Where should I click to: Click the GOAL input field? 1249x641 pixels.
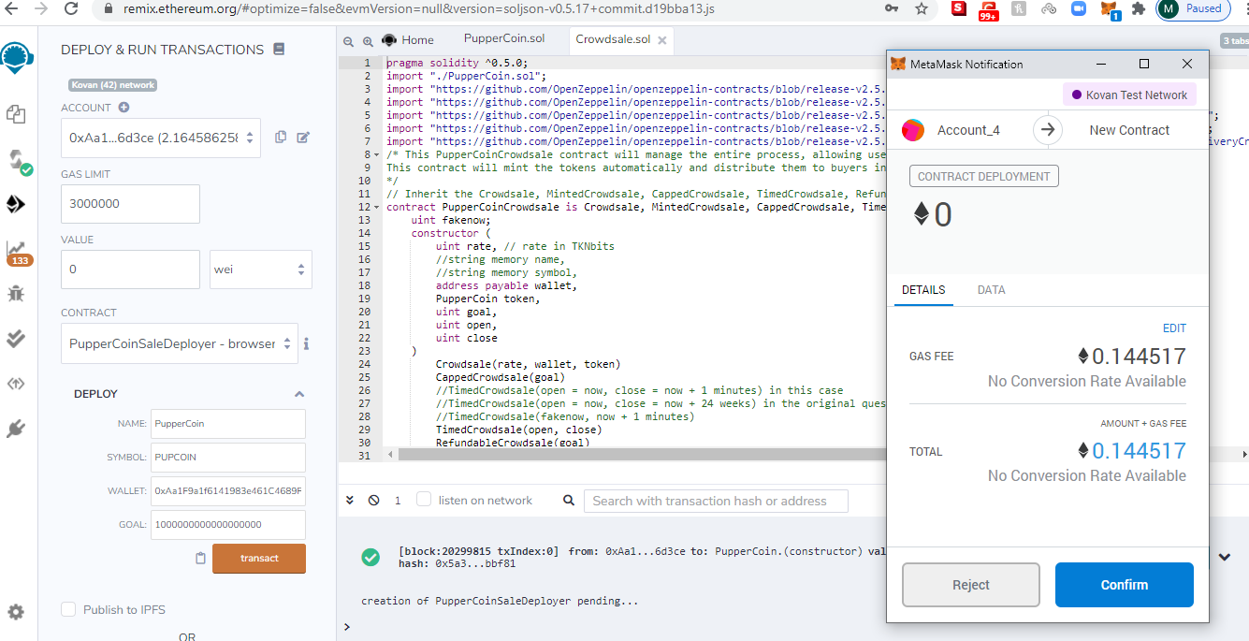[x=228, y=525]
